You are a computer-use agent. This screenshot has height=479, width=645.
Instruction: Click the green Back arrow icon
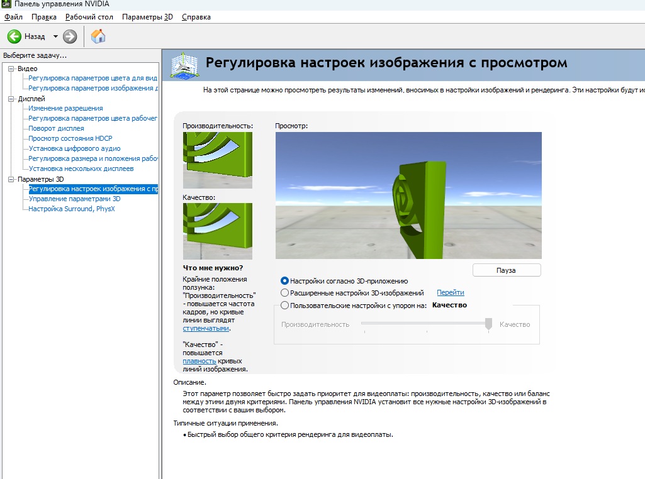tap(14, 36)
